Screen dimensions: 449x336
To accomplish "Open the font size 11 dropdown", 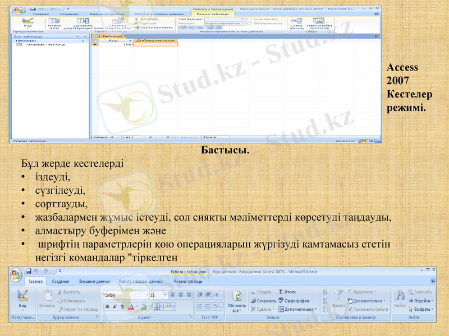I will tap(166, 295).
